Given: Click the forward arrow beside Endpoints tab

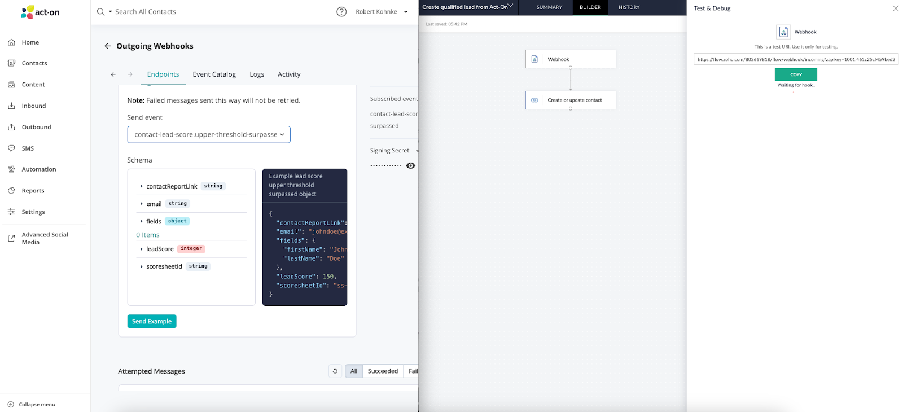Looking at the screenshot, I should pyautogui.click(x=130, y=74).
